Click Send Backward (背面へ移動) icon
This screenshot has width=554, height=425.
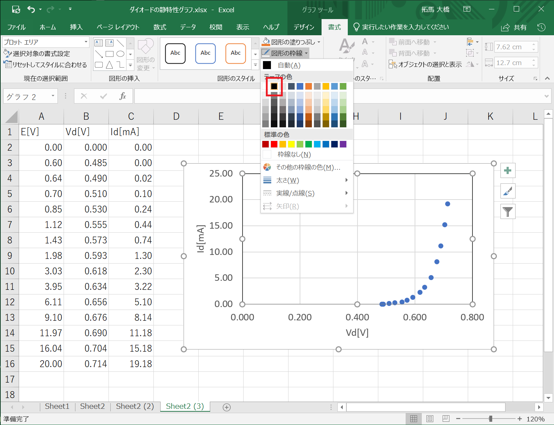393,53
